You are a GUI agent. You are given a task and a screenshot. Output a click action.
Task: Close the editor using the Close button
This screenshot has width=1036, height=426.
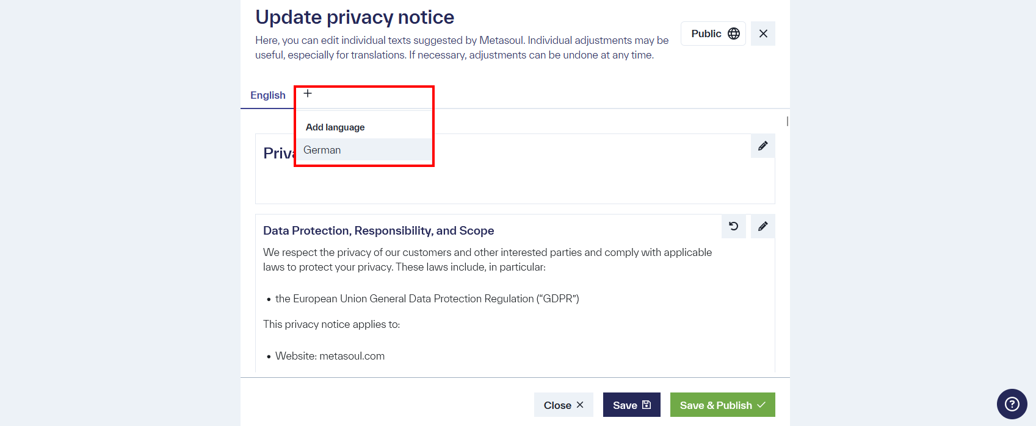click(x=563, y=404)
